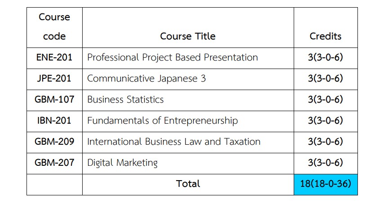Click the Course code column header

[54, 27]
